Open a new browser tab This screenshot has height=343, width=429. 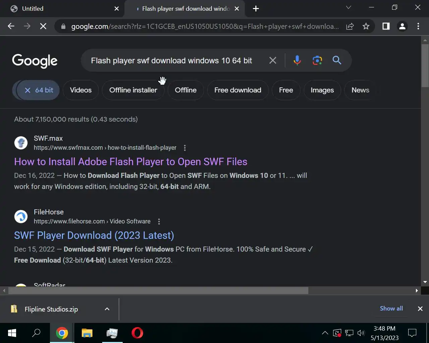(256, 9)
